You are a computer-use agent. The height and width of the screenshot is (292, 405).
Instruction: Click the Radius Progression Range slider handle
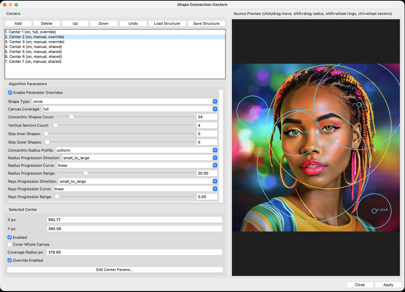(86, 173)
